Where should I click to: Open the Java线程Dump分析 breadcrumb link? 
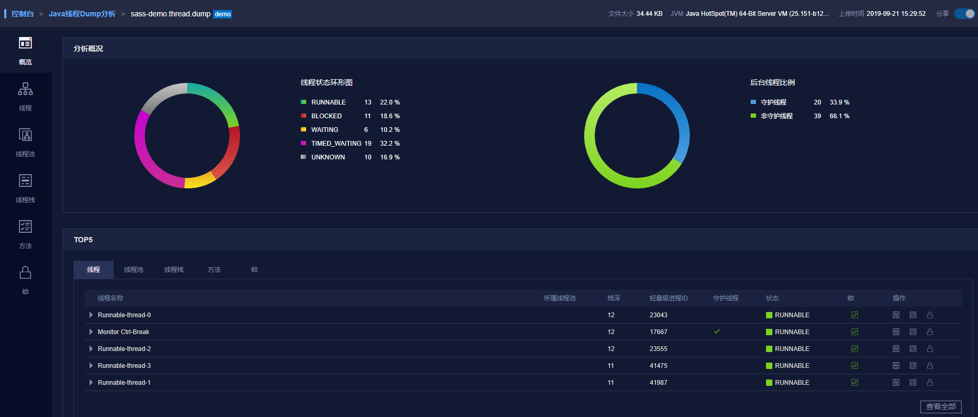(x=82, y=14)
